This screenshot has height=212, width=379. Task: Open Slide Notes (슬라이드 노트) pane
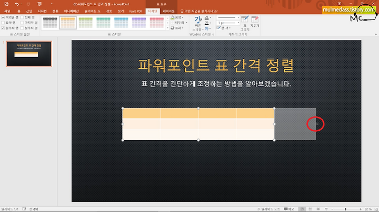pyautogui.click(x=268, y=209)
